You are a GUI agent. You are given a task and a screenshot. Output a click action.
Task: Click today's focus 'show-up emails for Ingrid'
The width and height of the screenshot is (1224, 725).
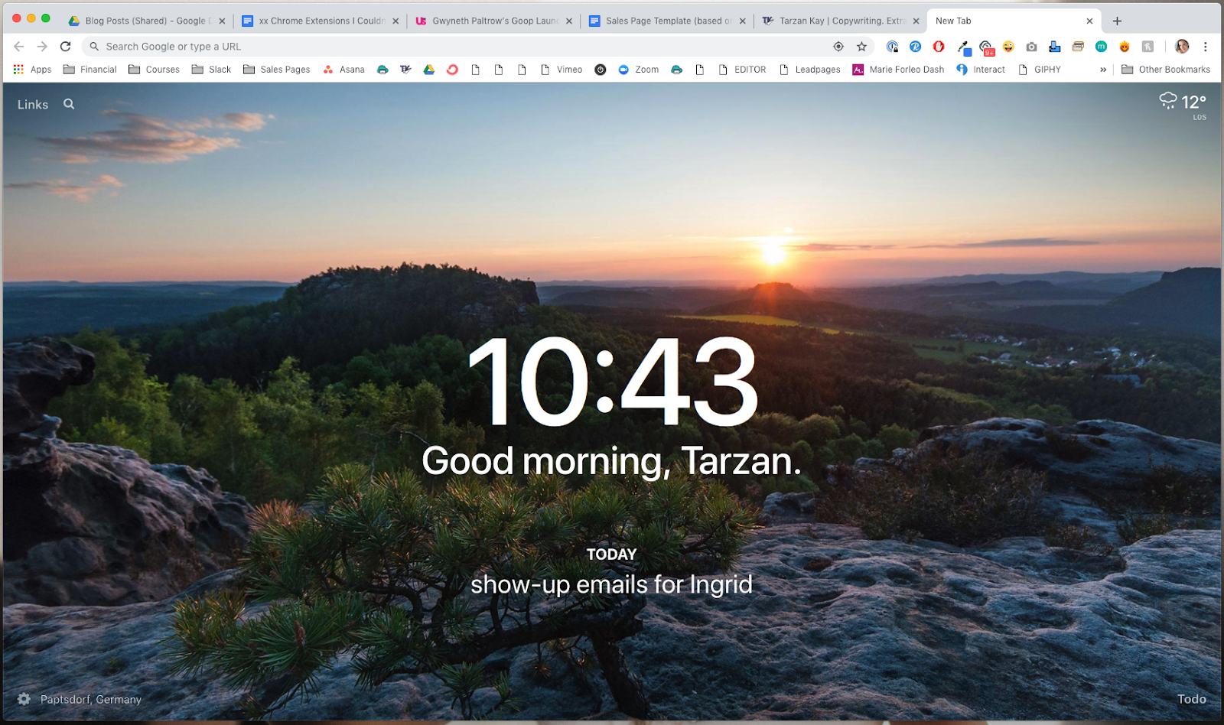611,584
